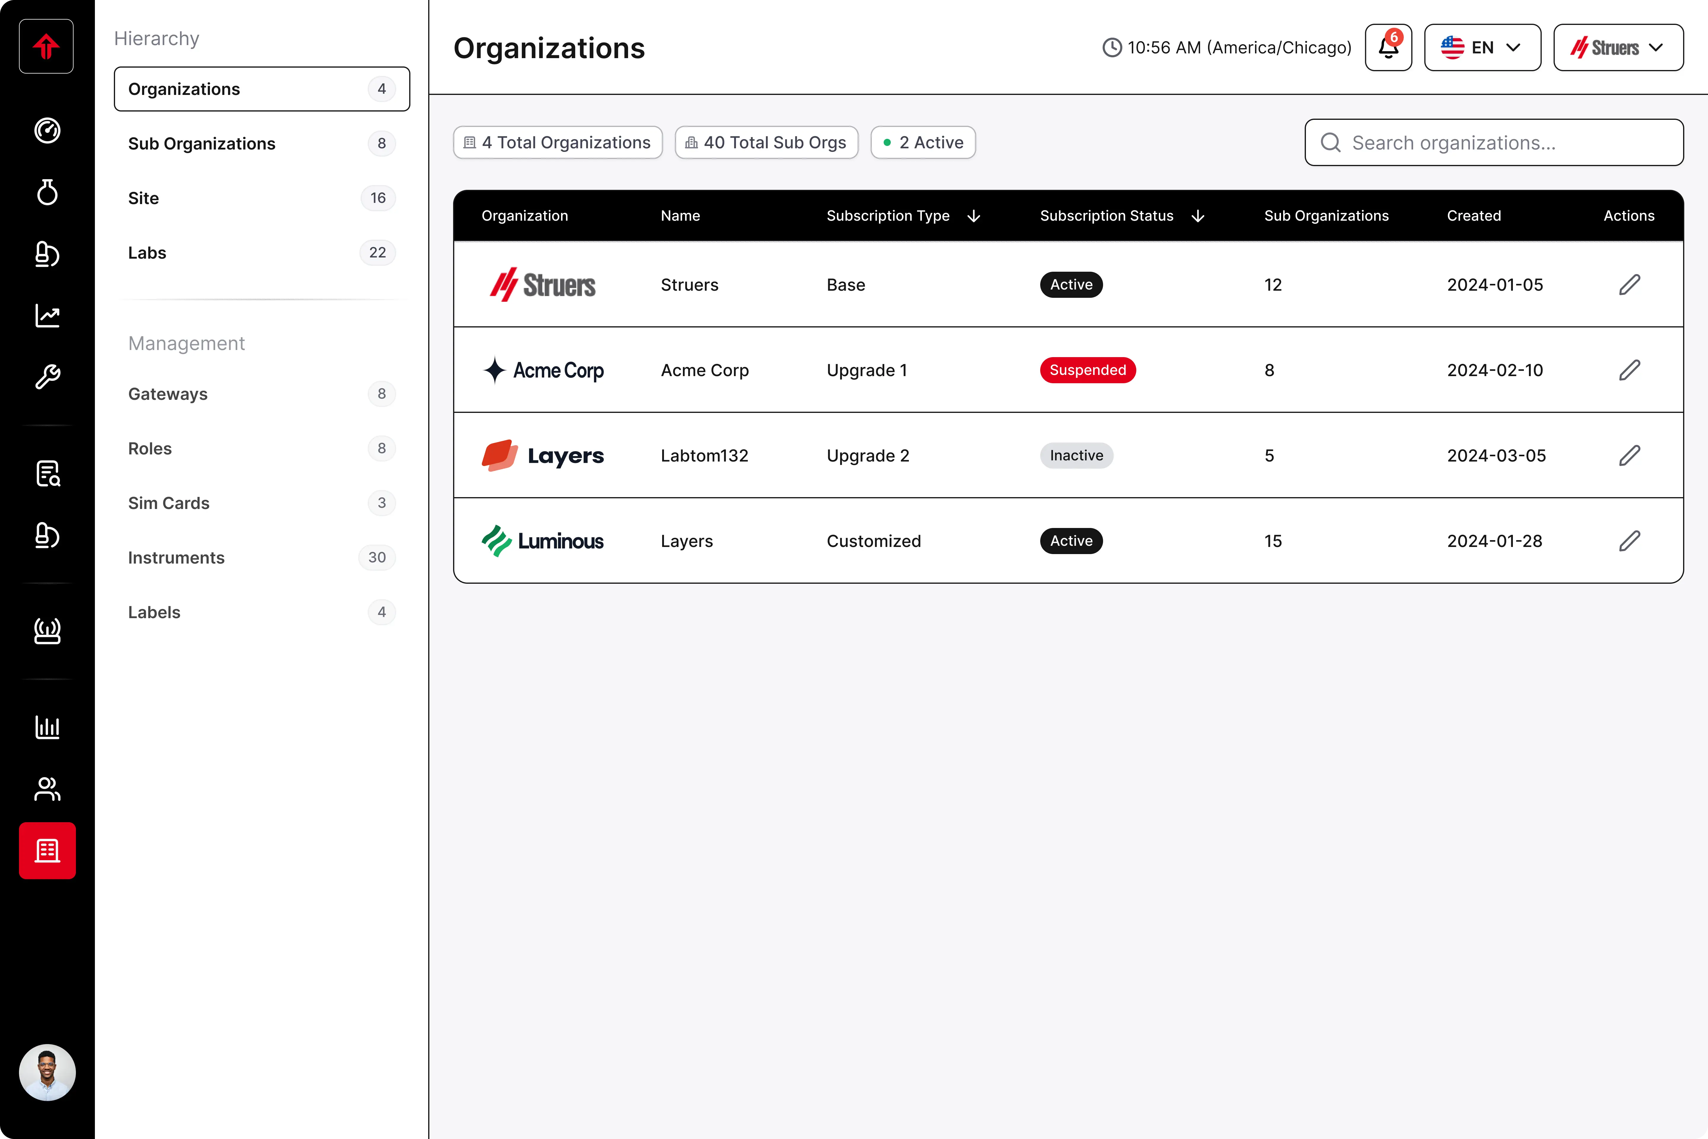The image size is (1708, 1139).
Task: Click the Labtom132 name cell
Action: coord(705,456)
